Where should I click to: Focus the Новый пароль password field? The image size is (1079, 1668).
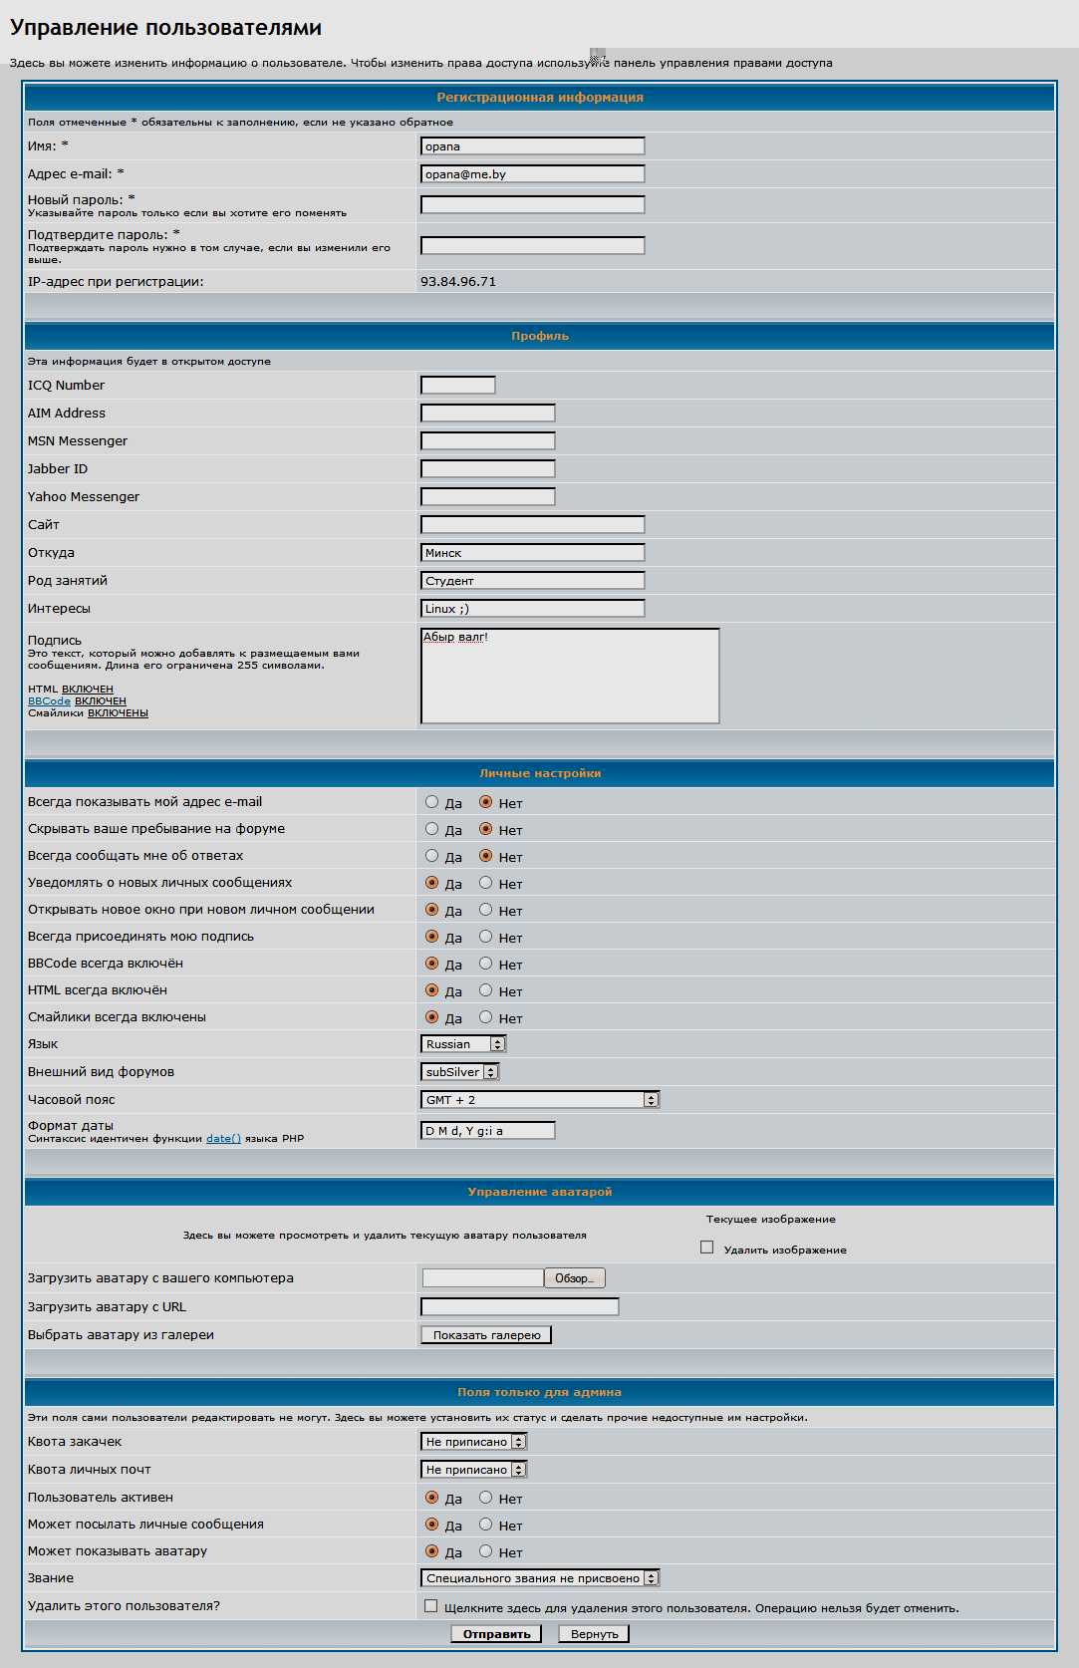[532, 205]
